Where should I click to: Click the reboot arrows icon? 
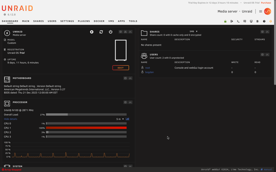coord(101,32)
